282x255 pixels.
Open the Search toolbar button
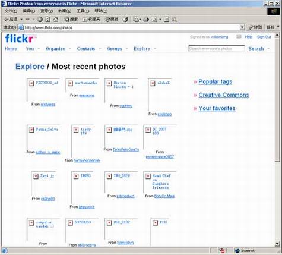[x=71, y=19]
